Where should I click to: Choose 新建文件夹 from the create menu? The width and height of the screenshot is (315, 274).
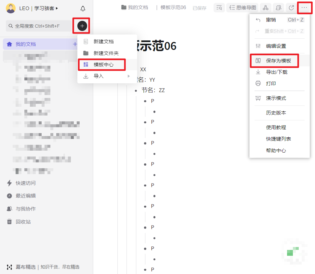pyautogui.click(x=107, y=53)
